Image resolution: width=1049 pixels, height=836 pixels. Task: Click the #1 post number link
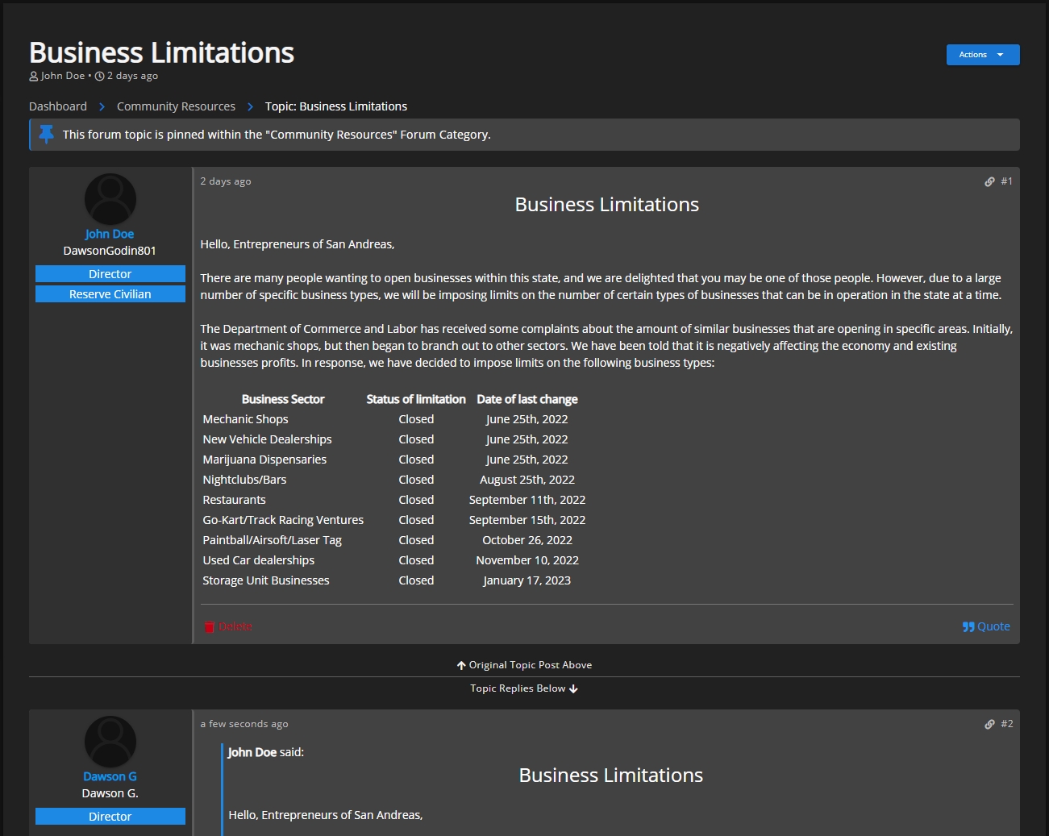click(x=1006, y=181)
